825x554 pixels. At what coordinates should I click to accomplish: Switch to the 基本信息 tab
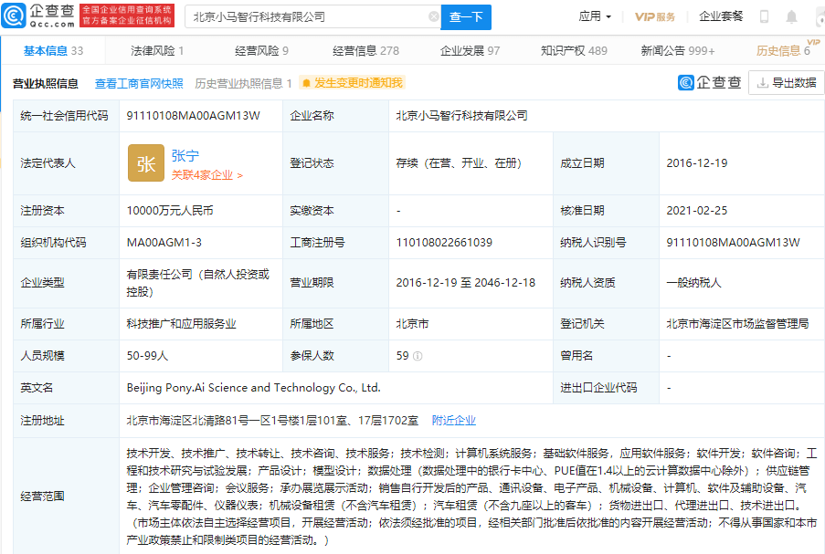point(53,51)
